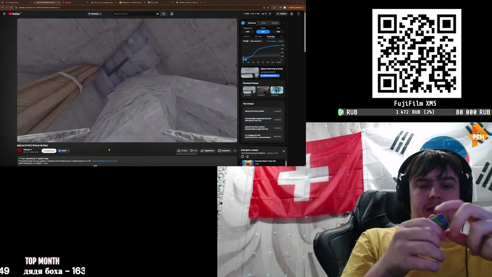Screen dimensions: 492x277
Task: Choose the 1st 28 days time range
Action: click(271, 37)
